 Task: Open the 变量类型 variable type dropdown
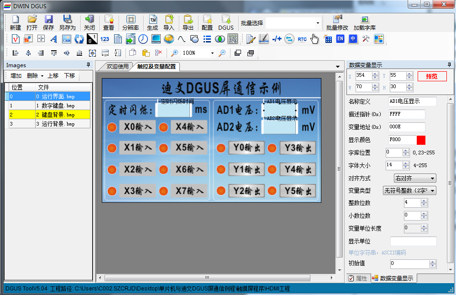coord(409,191)
